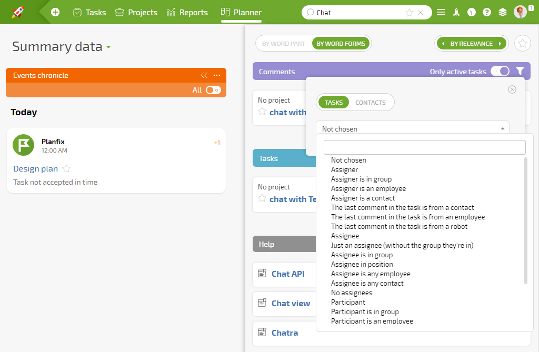539x352 pixels.
Task: Star the first 'chat with' comment result
Action: point(262,112)
